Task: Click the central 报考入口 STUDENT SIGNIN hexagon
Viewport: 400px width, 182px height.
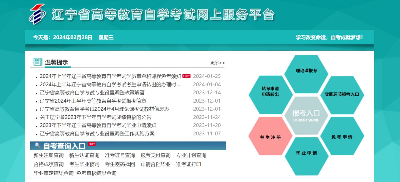Action: point(306,115)
